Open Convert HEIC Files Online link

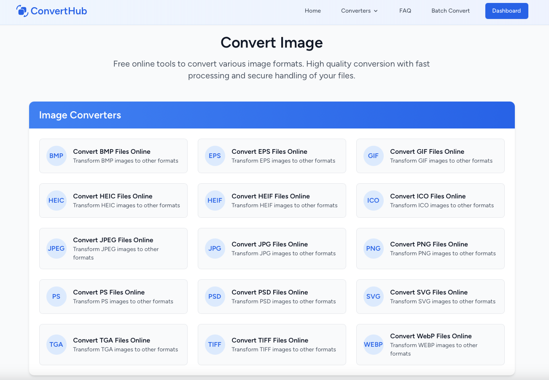[113, 196]
